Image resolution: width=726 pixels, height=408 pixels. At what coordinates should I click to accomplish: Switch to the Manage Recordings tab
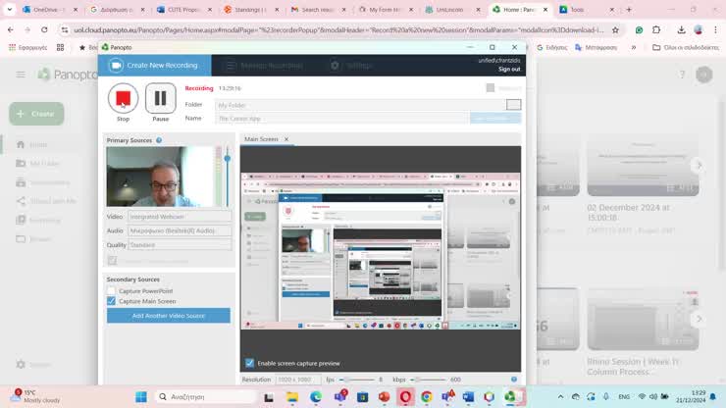[264, 66]
